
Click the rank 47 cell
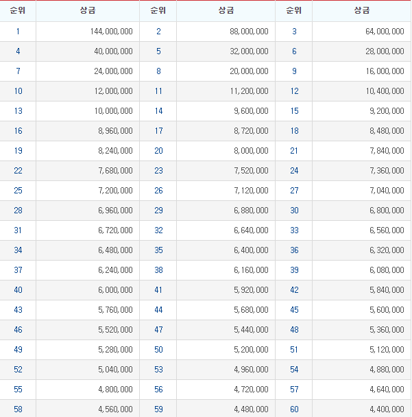point(158,330)
